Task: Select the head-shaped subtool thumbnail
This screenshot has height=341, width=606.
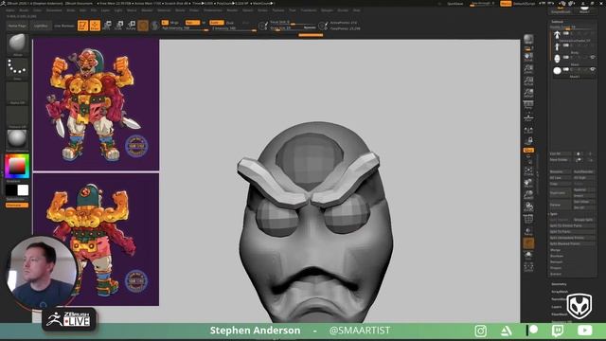Action: (x=557, y=59)
